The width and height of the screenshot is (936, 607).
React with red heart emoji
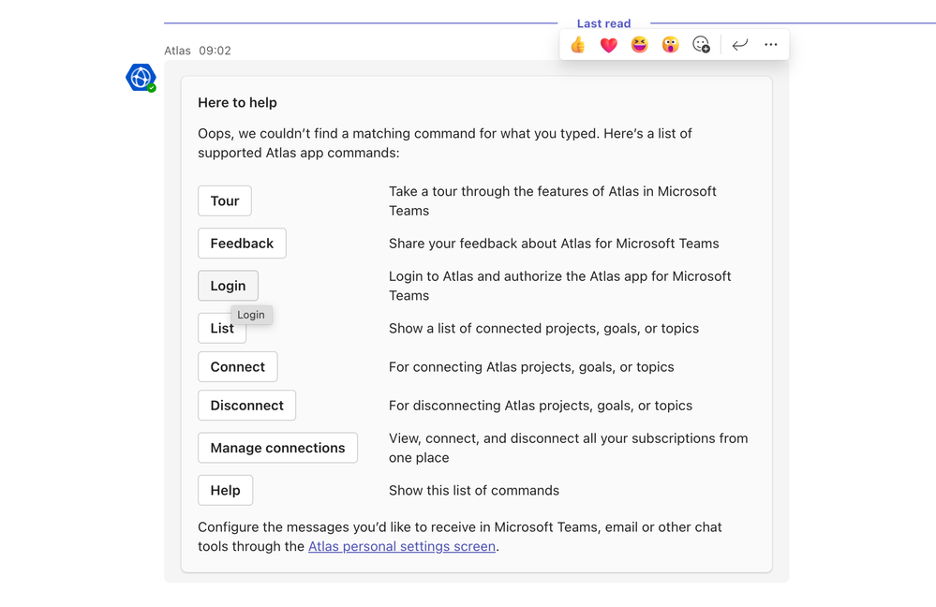pyautogui.click(x=608, y=45)
